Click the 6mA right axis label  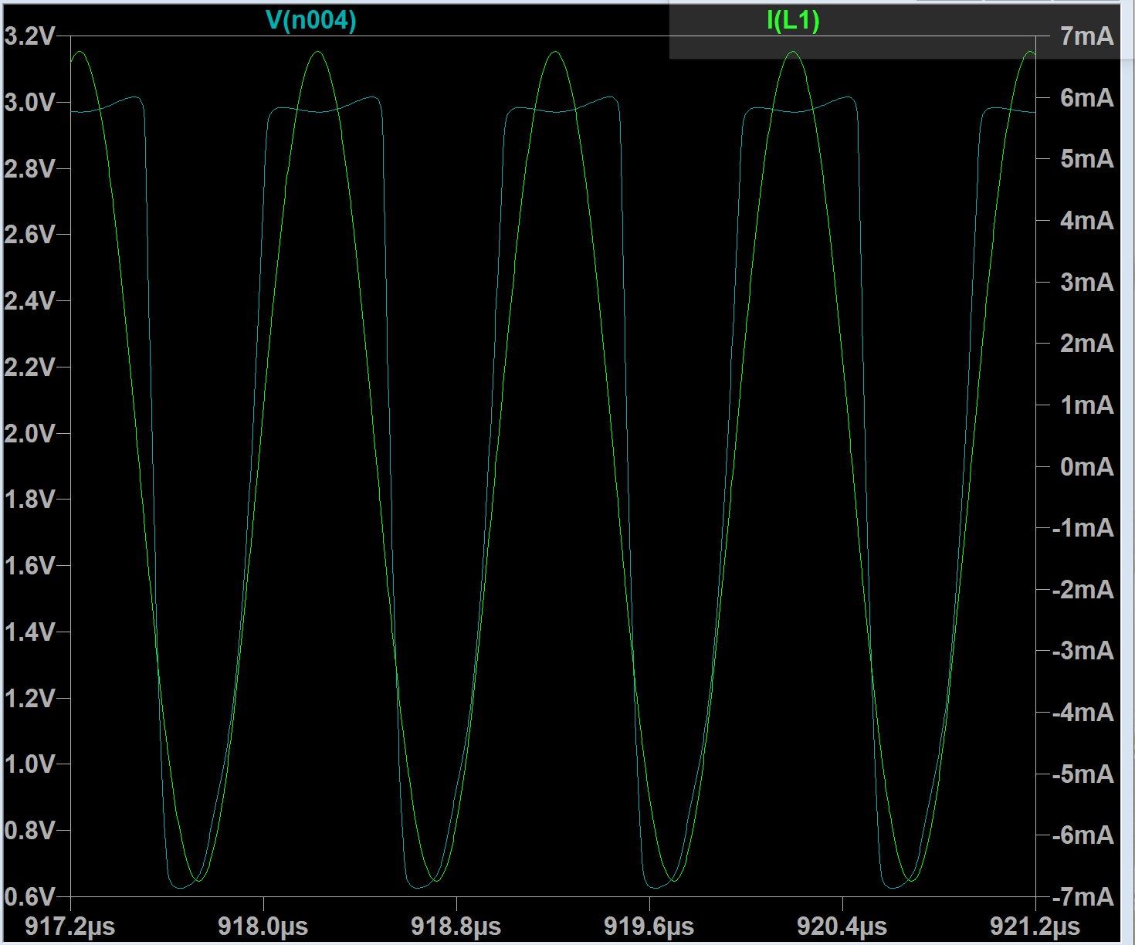pos(1087,97)
